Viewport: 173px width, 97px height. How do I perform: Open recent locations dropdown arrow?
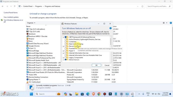[x=11, y=6]
